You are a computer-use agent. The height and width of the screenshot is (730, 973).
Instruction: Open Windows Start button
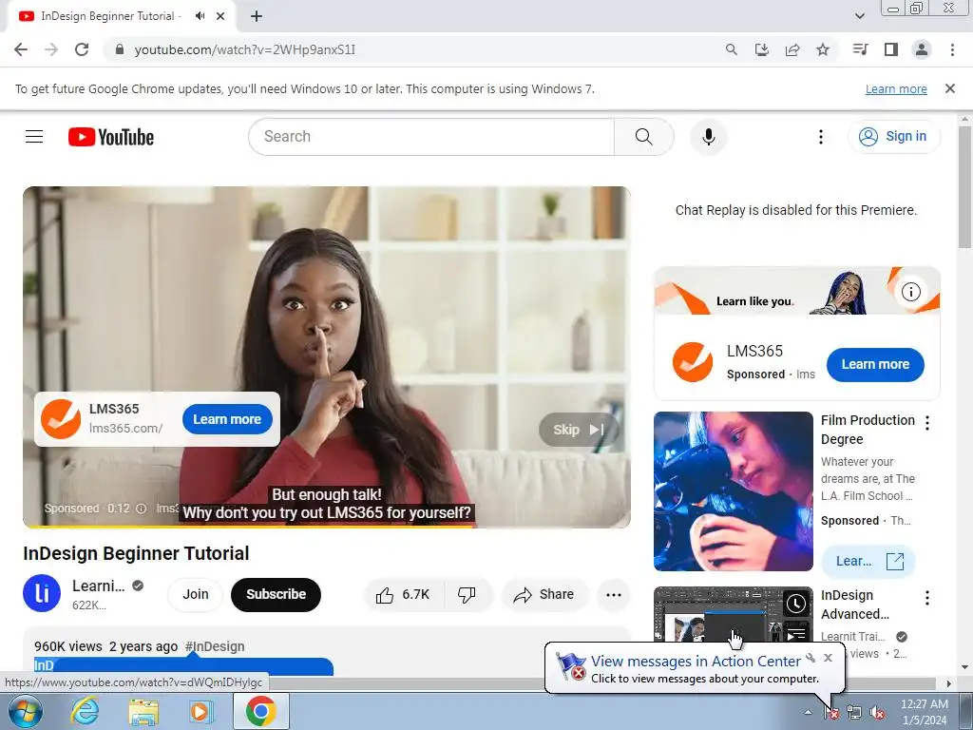(26, 711)
